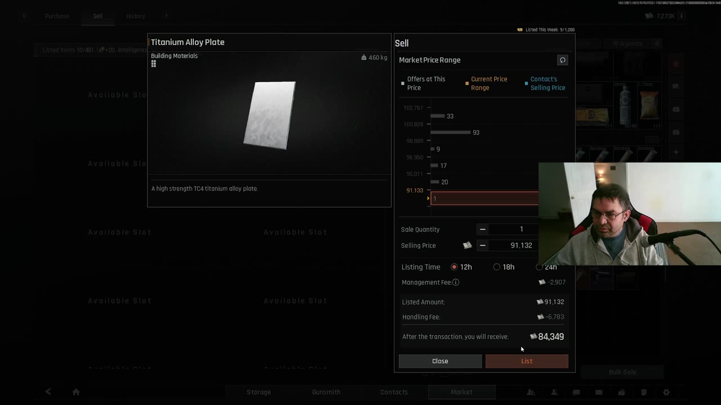721x405 pixels.
Task: Open the bag icon beside the mail icon
Action: tap(621, 392)
